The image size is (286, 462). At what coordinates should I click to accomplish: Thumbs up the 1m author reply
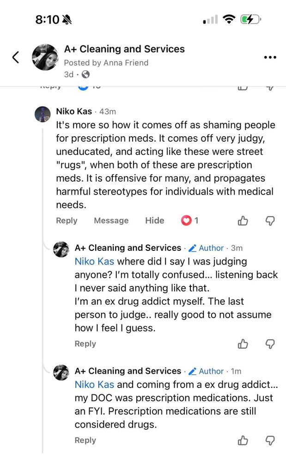(x=243, y=440)
